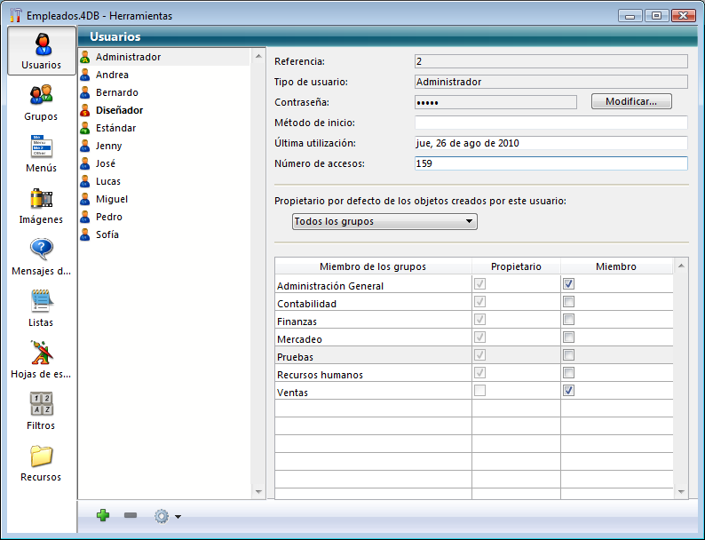Open the Grupos section icon
The width and height of the screenshot is (705, 540).
(41, 94)
